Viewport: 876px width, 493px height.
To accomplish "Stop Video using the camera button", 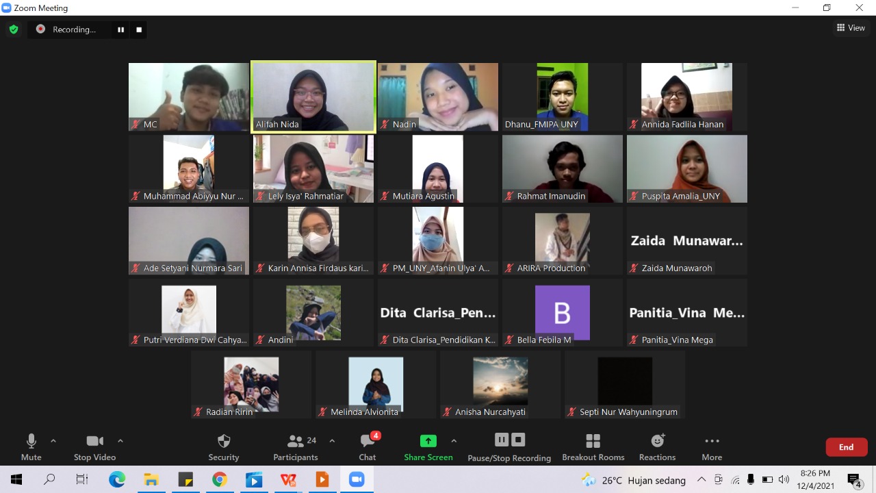I will [94, 448].
